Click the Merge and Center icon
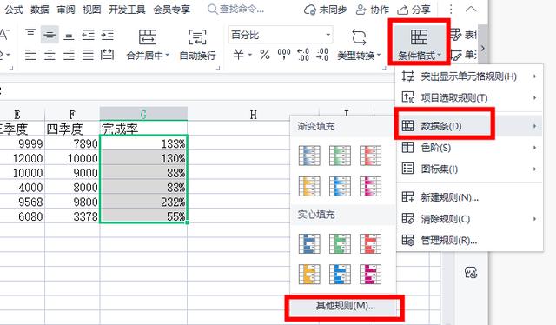 tap(148, 36)
